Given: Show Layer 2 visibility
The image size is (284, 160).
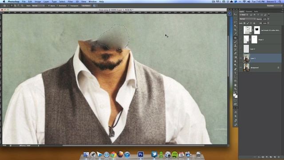Looking at the screenshot, I should click(241, 49).
